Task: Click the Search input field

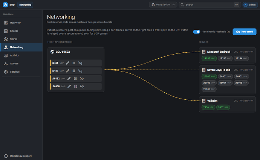Action: (x=210, y=5)
